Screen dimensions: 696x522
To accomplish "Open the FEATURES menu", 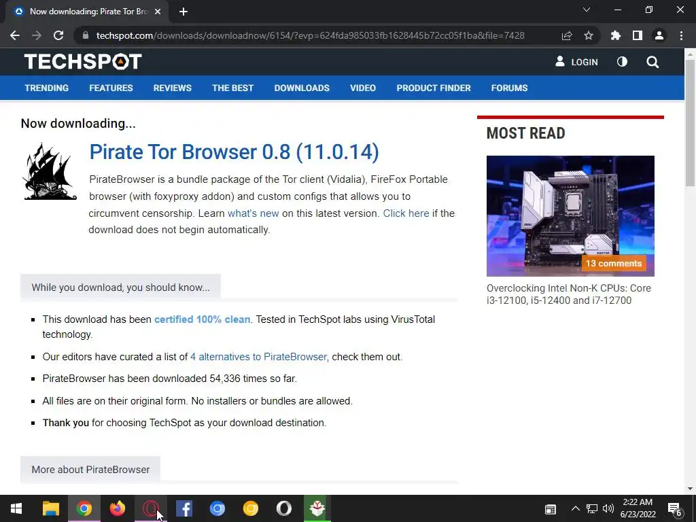I will point(111,88).
